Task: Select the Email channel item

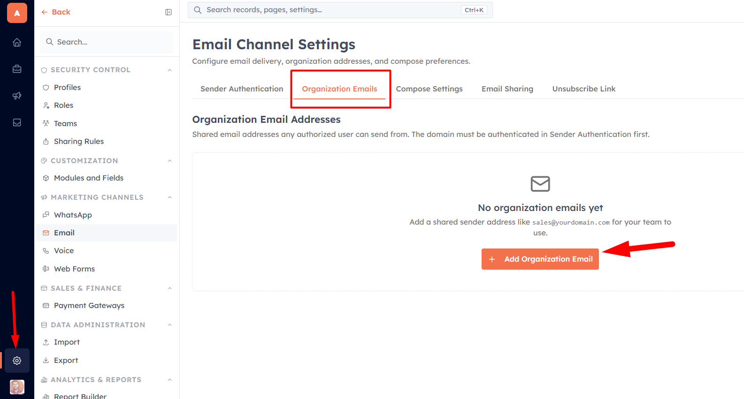Action: point(107,233)
